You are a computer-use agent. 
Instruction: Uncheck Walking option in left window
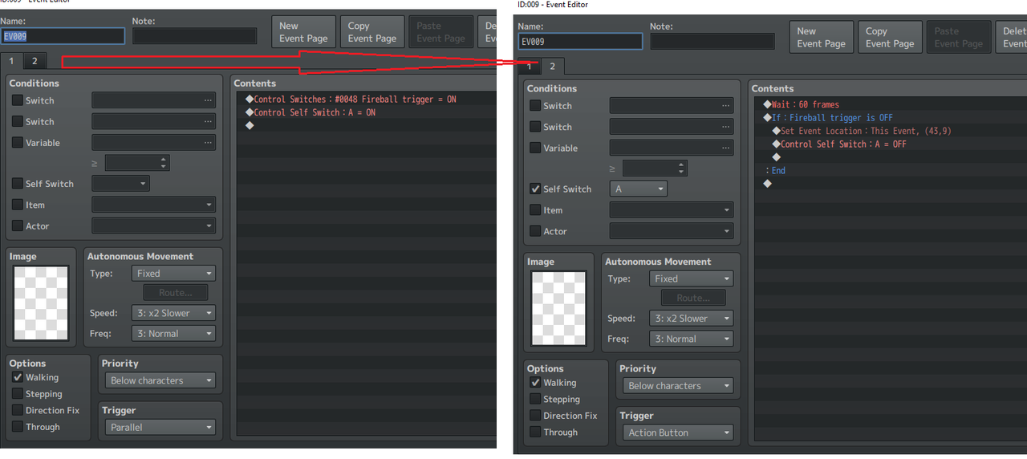[x=18, y=377]
